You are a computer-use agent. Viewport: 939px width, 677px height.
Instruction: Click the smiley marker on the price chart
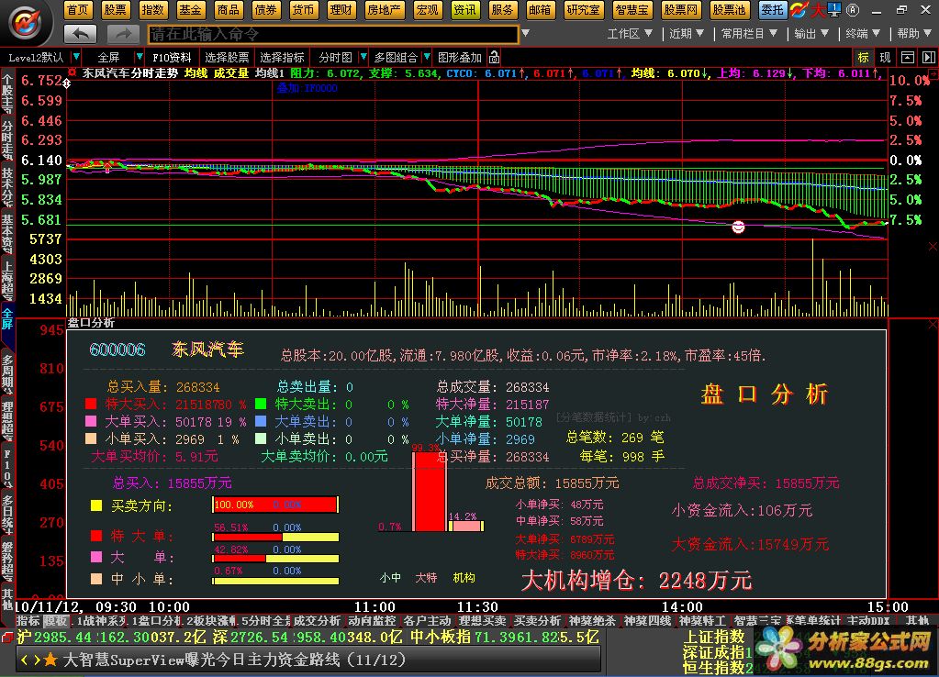pyautogui.click(x=738, y=227)
